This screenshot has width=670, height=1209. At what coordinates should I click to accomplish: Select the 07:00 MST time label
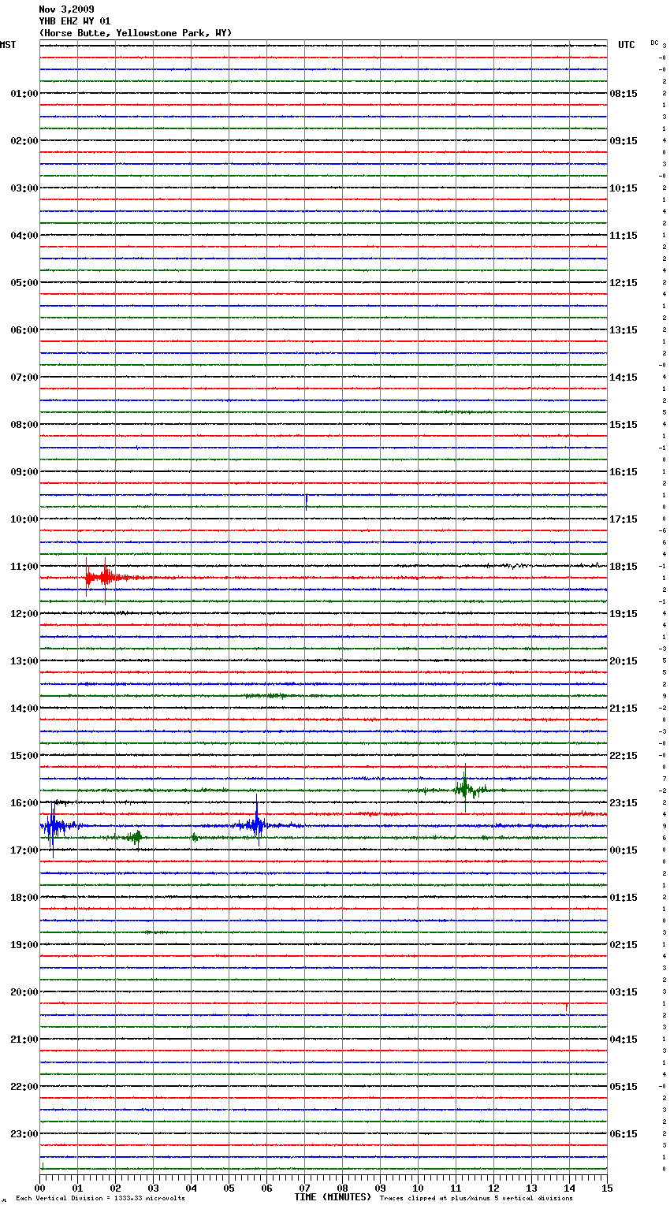coord(24,378)
